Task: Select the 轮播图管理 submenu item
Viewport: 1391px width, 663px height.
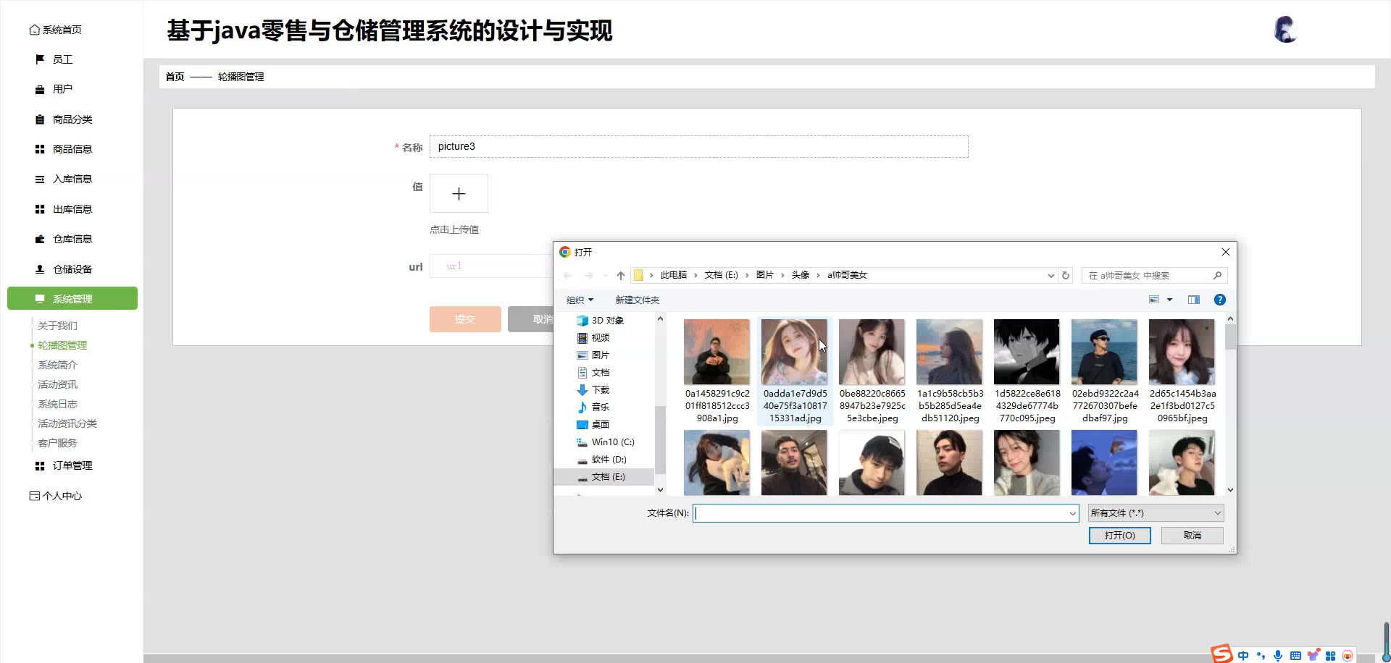Action: 62,345
